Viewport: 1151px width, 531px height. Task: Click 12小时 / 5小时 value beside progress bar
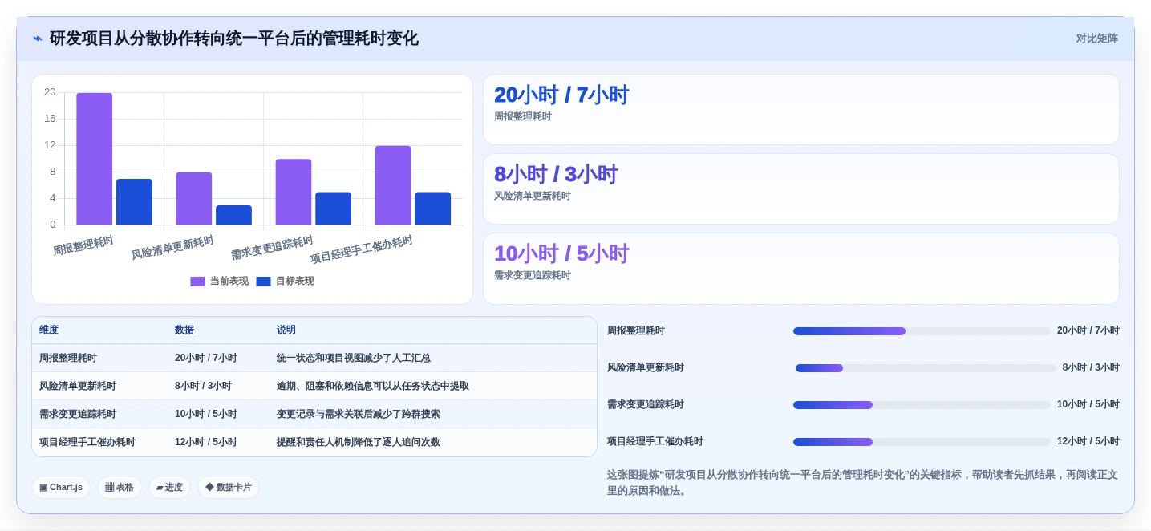pyautogui.click(x=1088, y=442)
